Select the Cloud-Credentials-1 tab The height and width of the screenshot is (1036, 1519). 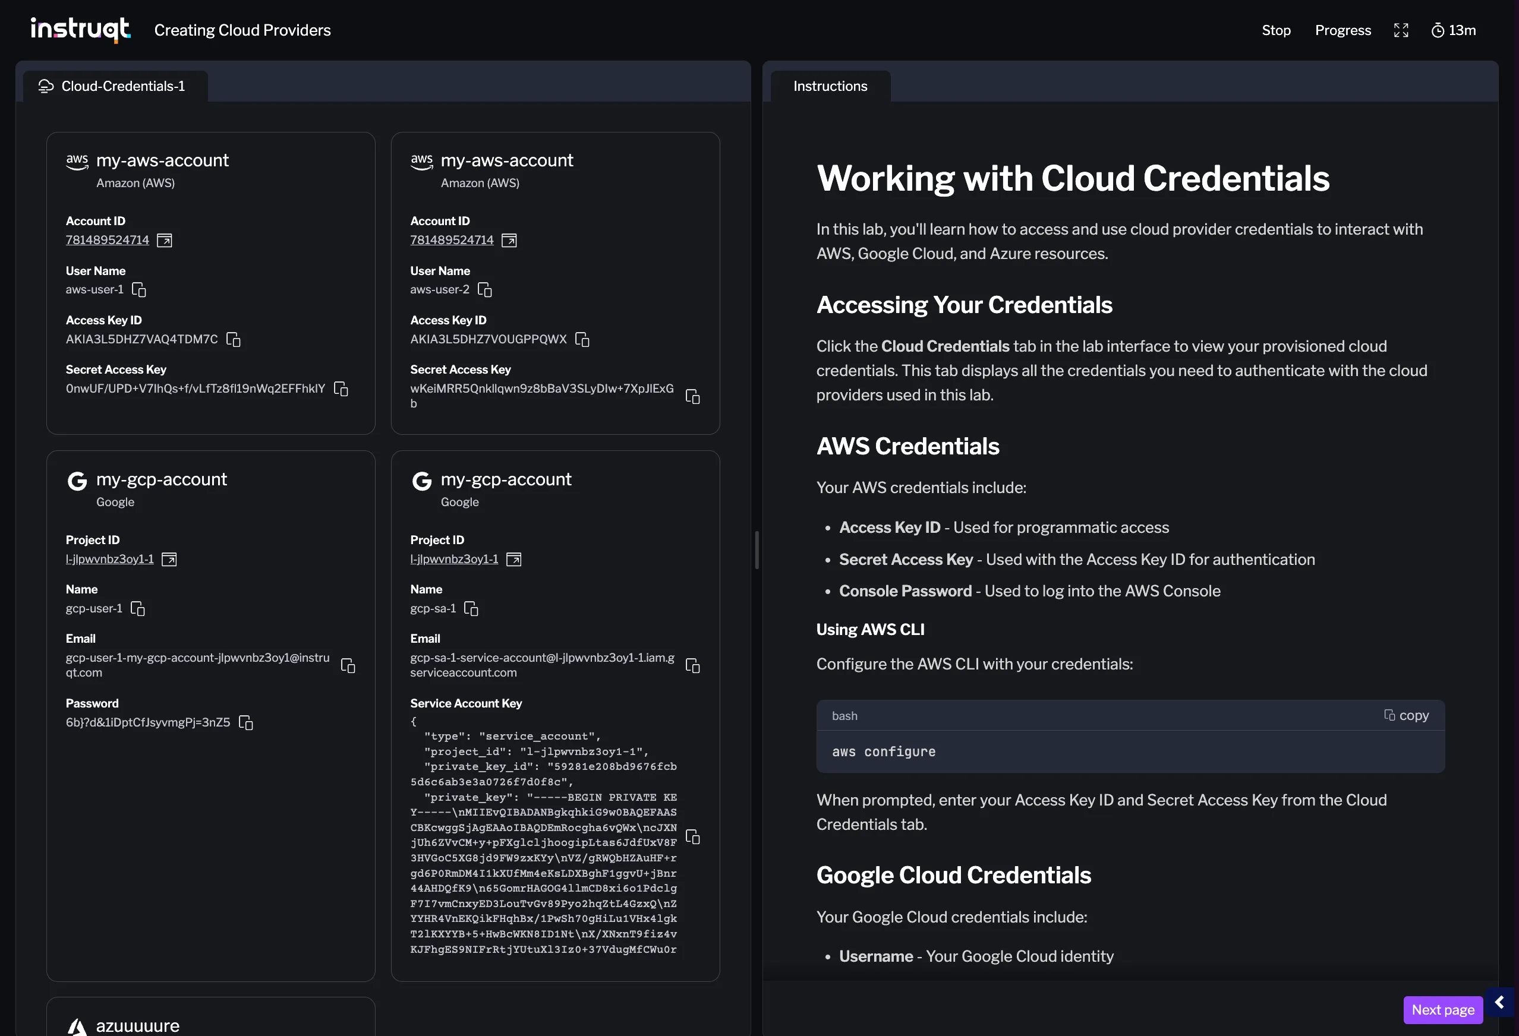point(115,86)
